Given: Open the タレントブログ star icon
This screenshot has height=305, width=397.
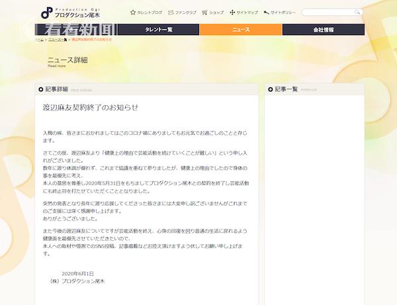Looking at the screenshot, I should click(x=133, y=12).
